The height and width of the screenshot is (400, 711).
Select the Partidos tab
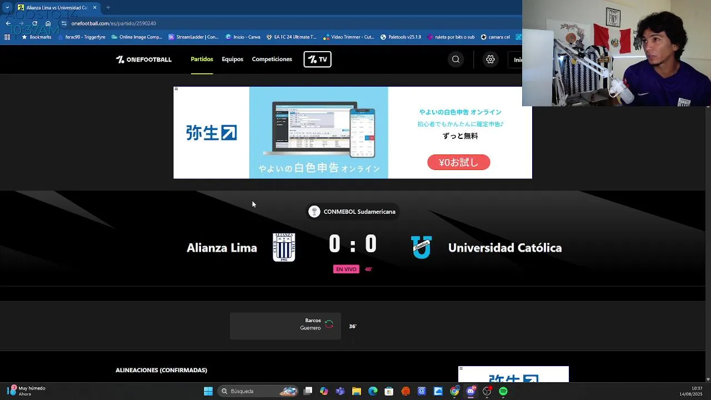pyautogui.click(x=202, y=59)
